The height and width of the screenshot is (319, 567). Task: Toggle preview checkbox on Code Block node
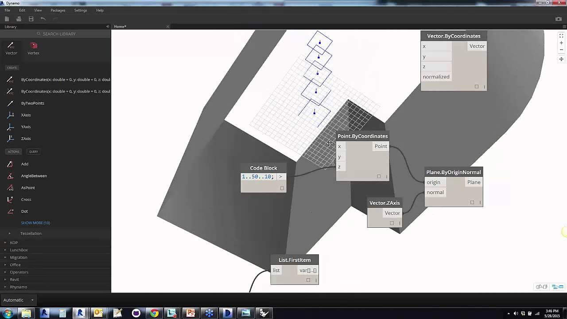[x=282, y=188]
